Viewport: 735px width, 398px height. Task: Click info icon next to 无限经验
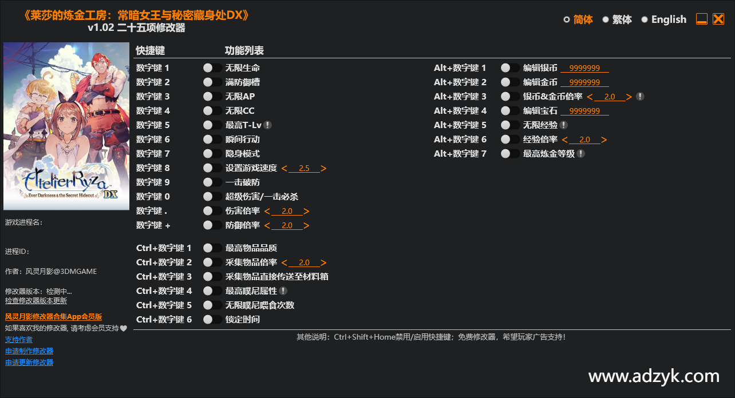[x=563, y=125]
